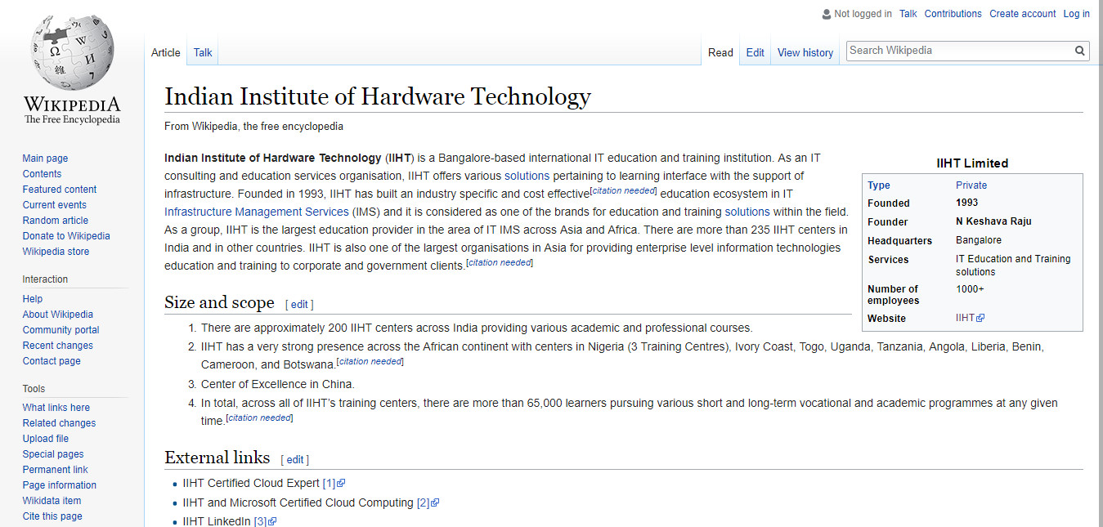Click external link icon after [3]
The image size is (1103, 527).
[272, 522]
